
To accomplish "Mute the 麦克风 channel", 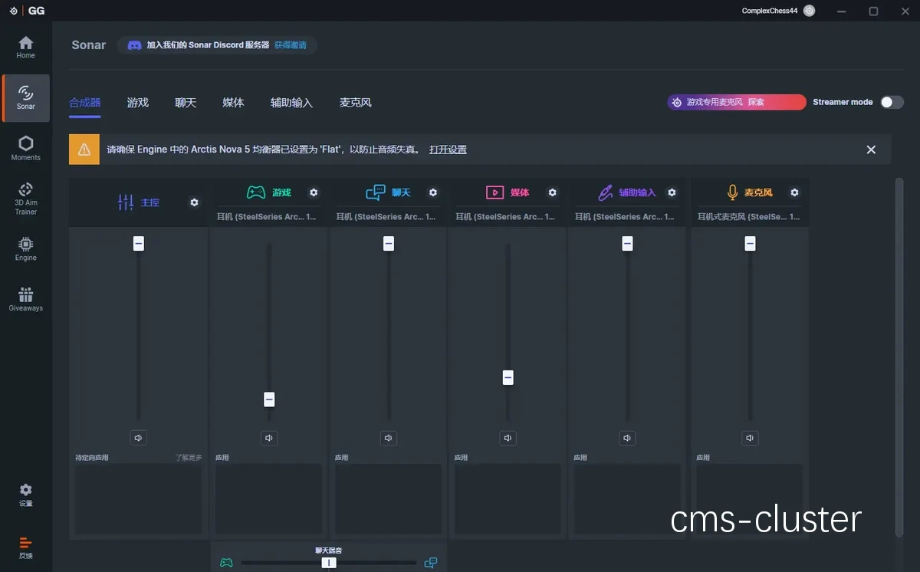I will click(751, 438).
